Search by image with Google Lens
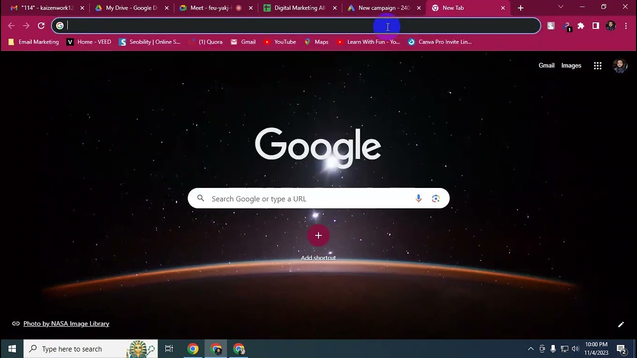 pos(436,198)
